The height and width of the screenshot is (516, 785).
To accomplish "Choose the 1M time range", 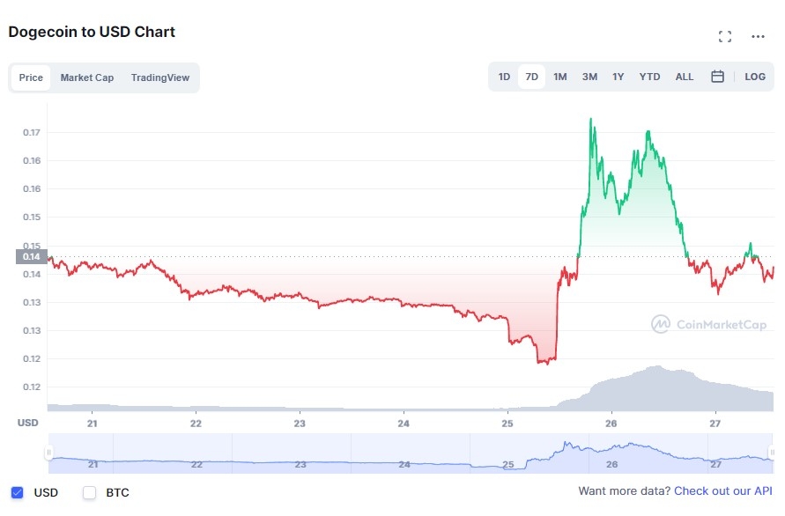I will pos(559,77).
